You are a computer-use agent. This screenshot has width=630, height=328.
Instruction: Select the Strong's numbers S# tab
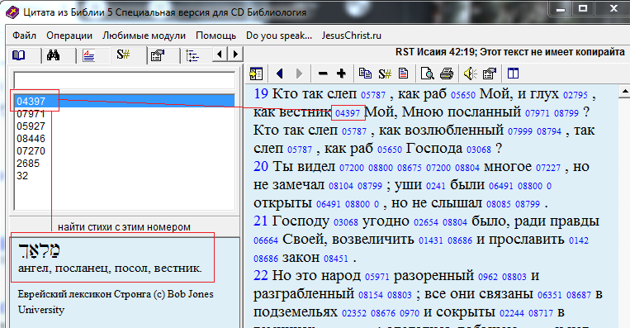click(x=123, y=55)
